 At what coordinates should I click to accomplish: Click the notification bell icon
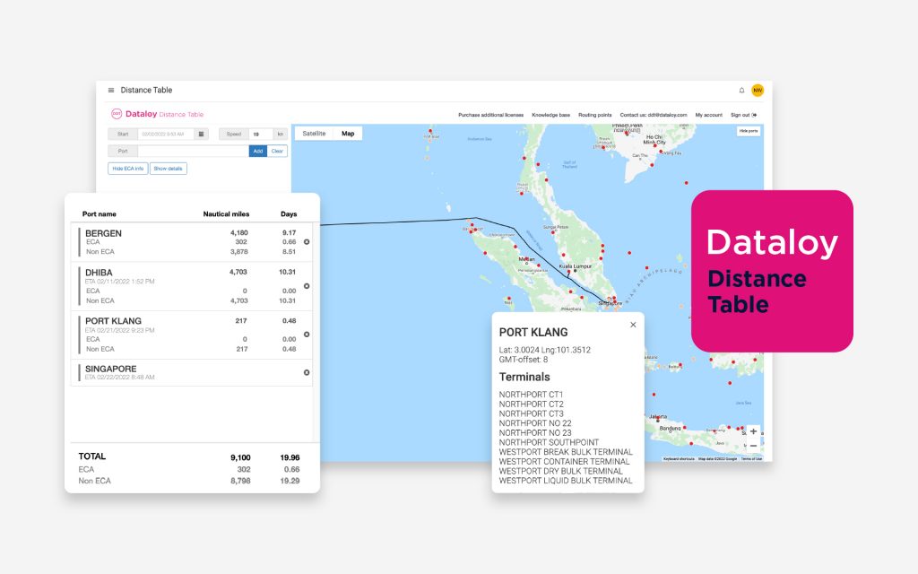741,91
